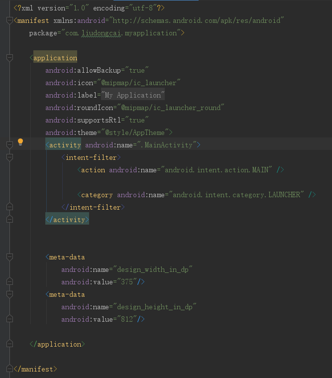
Task: Fold at the closing manifest tag marker
Action: (x=9, y=369)
